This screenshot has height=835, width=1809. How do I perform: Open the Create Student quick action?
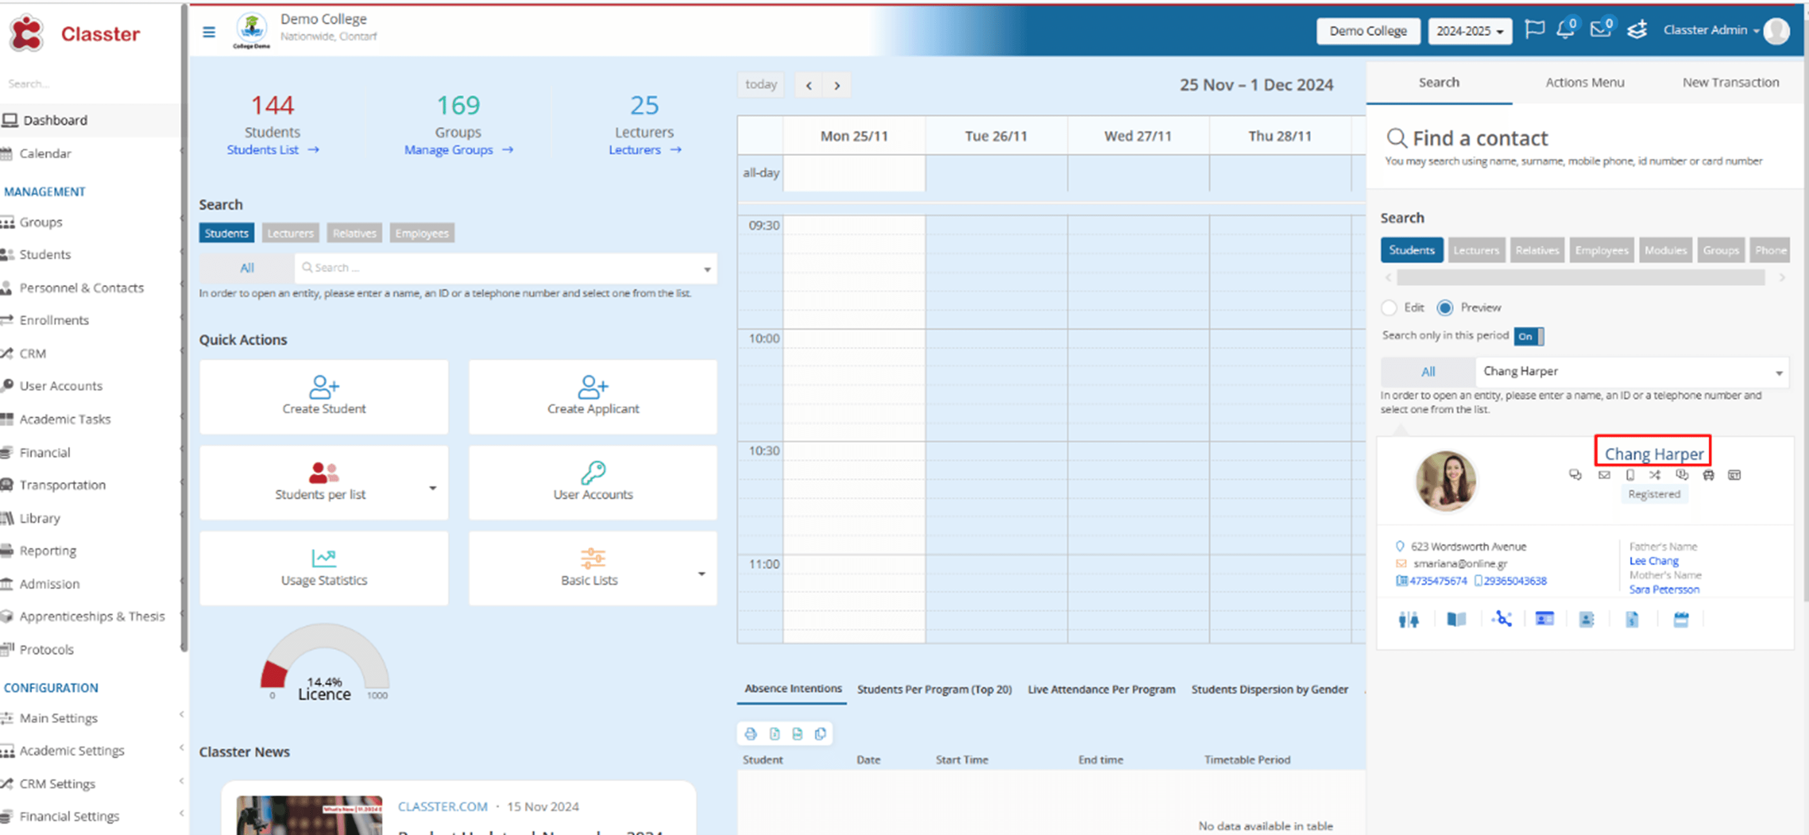click(x=324, y=397)
